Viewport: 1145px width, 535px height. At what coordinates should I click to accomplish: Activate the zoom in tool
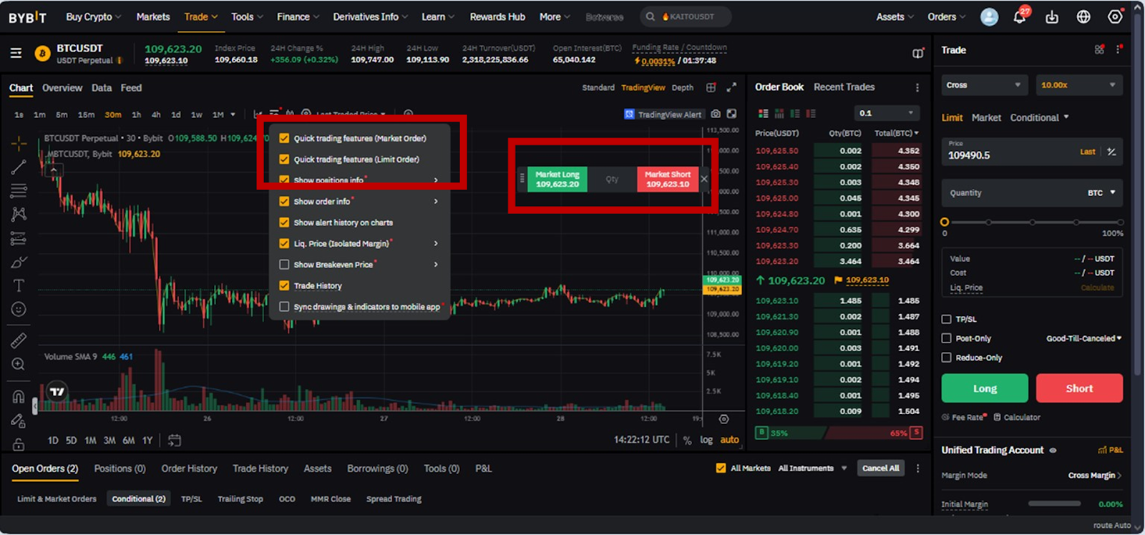click(19, 364)
